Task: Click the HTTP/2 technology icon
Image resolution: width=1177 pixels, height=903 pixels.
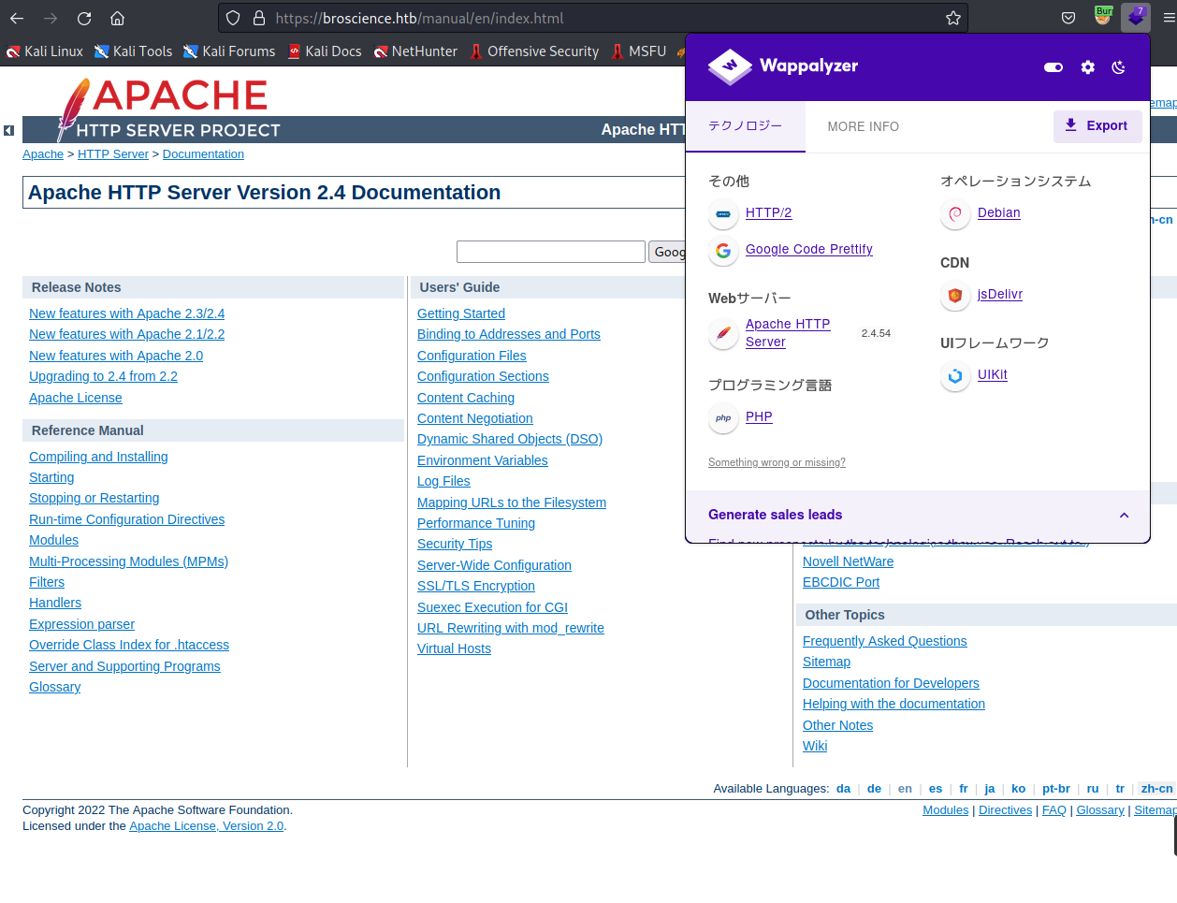Action: (x=723, y=214)
